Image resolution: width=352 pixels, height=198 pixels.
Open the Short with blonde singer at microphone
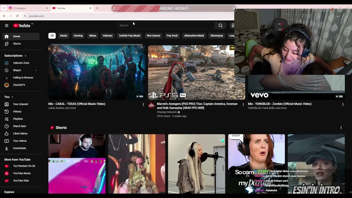click(197, 164)
